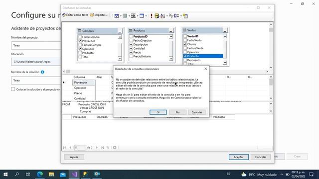Click the verify SQL icon next to exclamation
Image resolution: width=319 pixels, height=179 pixels.
pyautogui.click(x=157, y=16)
